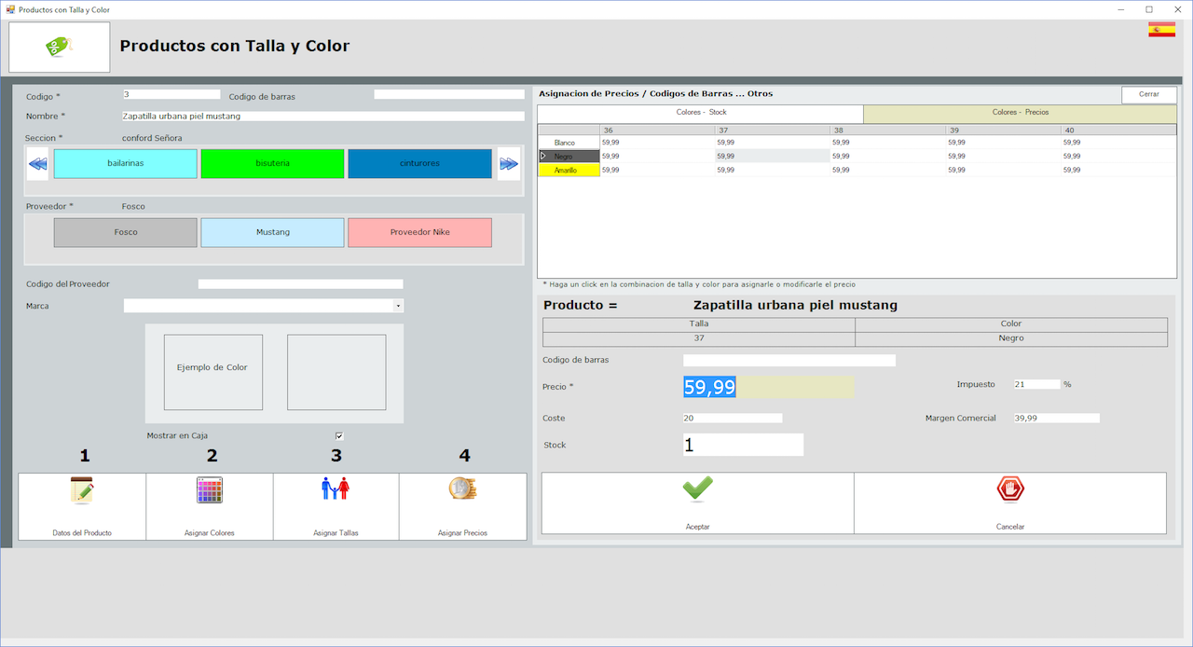Image resolution: width=1193 pixels, height=647 pixels.
Task: Switch to Colores - Stock tab
Action: pos(701,113)
